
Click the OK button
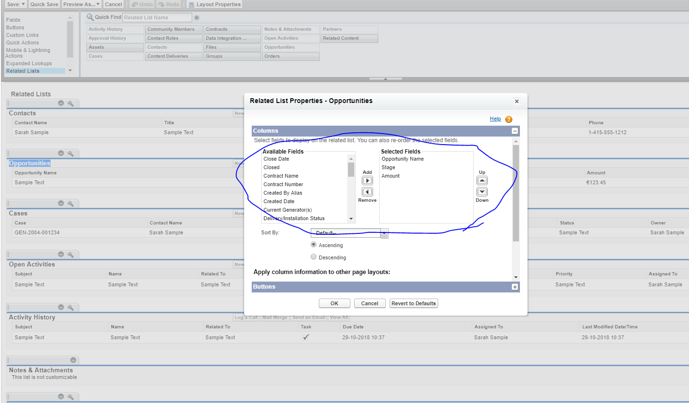click(334, 303)
